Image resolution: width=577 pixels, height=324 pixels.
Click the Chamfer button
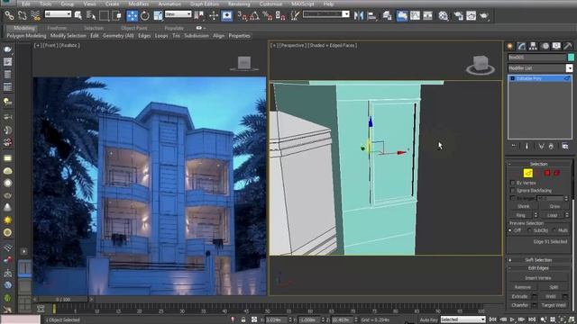click(520, 305)
